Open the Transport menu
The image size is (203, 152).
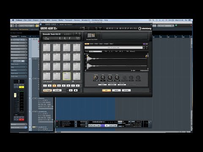69,20
